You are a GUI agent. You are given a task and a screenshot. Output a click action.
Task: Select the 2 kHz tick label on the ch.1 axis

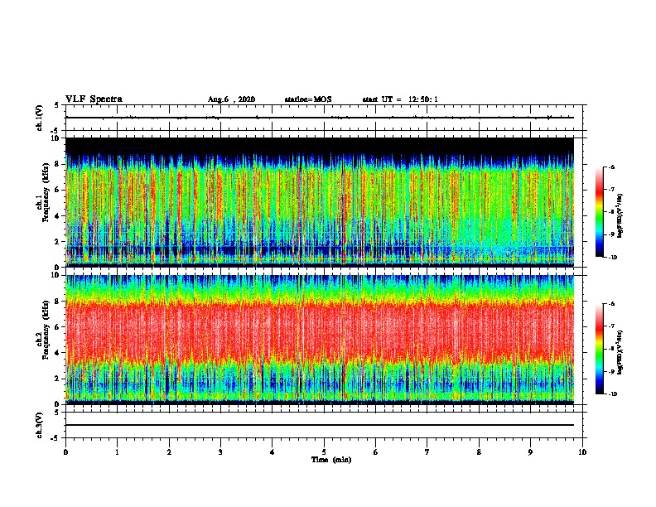(57, 242)
